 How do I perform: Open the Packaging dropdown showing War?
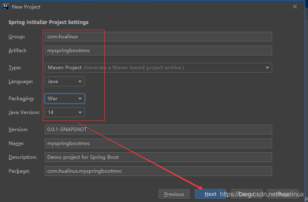coord(65,99)
